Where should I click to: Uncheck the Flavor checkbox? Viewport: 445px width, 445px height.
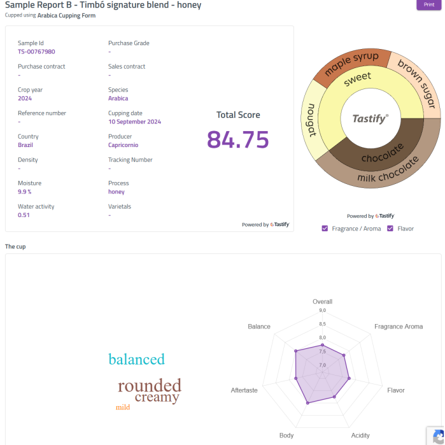[x=390, y=229]
